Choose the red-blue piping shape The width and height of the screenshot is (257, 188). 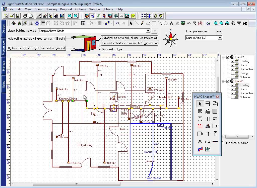[200, 149]
